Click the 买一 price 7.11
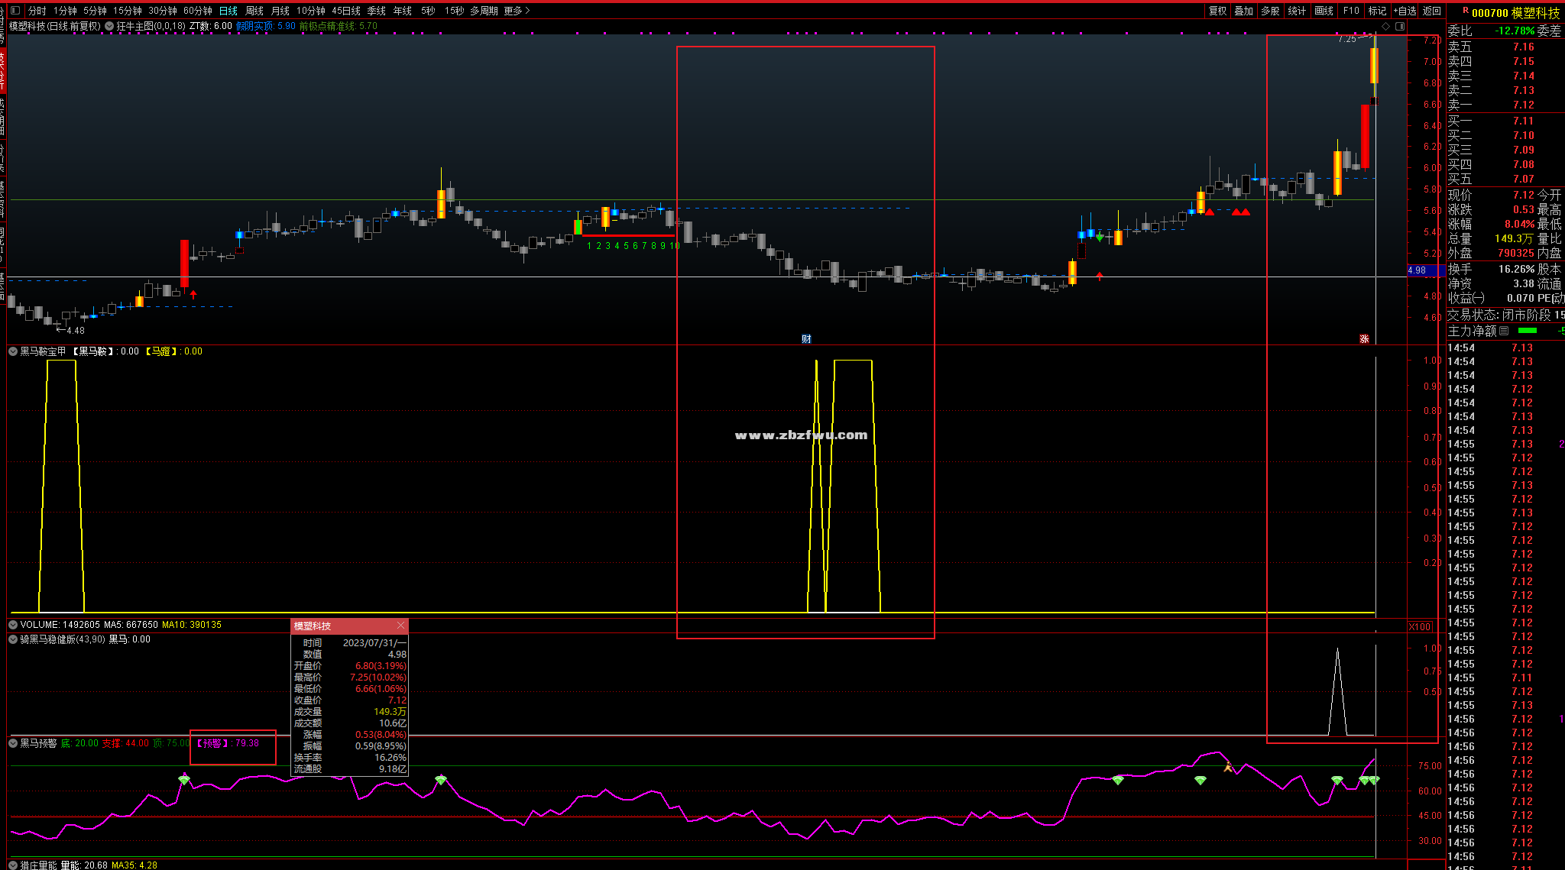 [1523, 121]
